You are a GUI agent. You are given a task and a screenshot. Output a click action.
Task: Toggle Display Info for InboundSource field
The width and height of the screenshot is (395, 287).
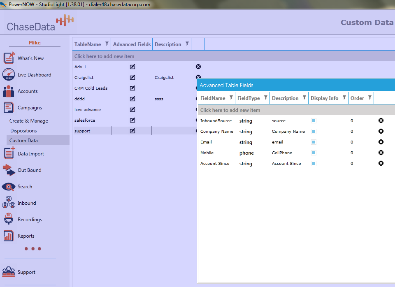click(314, 121)
